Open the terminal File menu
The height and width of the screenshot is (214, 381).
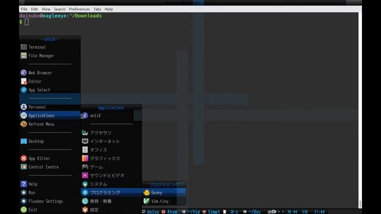tap(24, 10)
